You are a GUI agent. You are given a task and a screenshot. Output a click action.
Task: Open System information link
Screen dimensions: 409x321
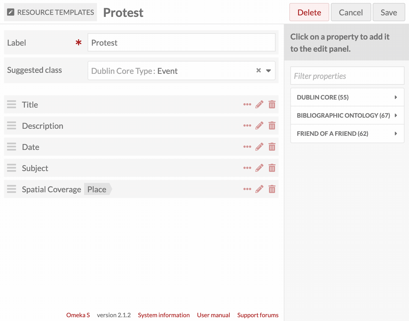click(x=164, y=315)
